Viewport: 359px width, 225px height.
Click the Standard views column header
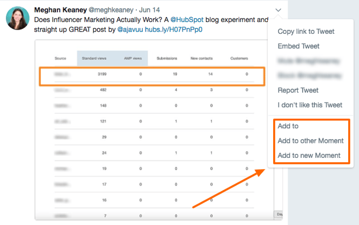pyautogui.click(x=93, y=58)
